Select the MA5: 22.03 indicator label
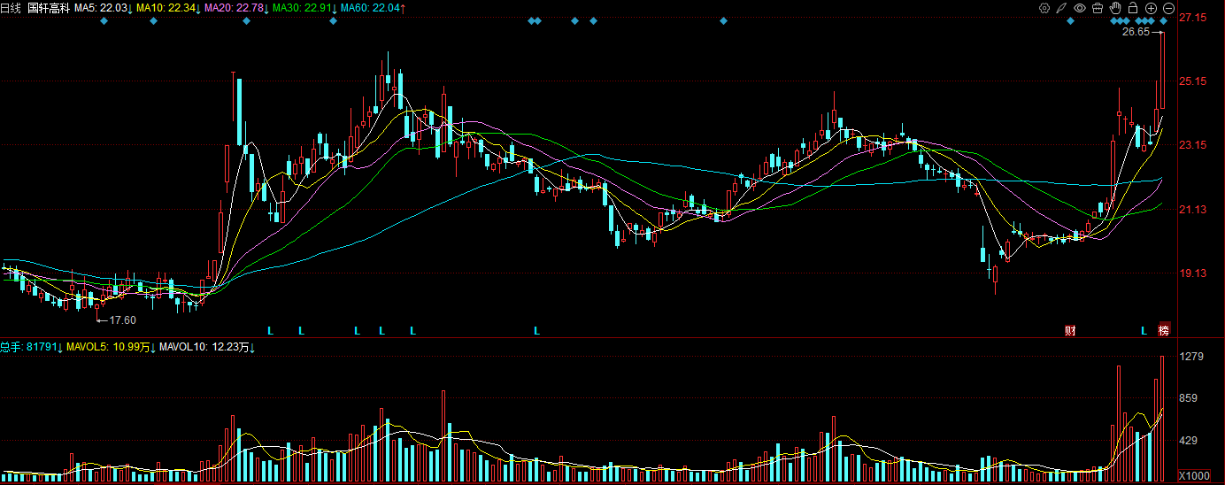The image size is (1225, 485). pos(103,8)
